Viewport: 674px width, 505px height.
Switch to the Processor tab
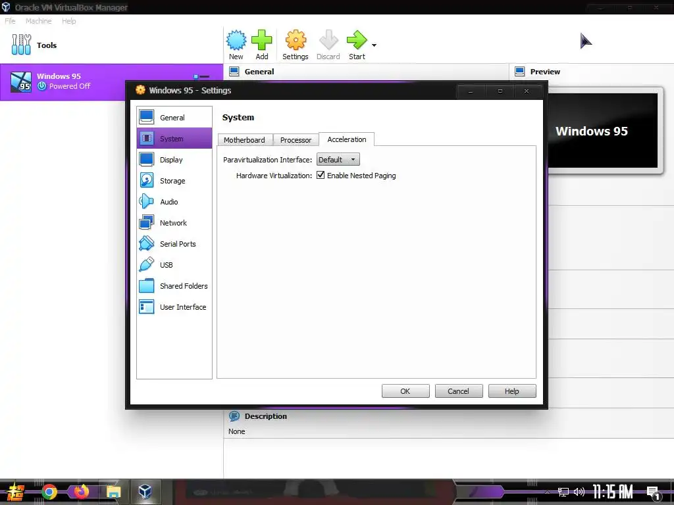tap(296, 140)
